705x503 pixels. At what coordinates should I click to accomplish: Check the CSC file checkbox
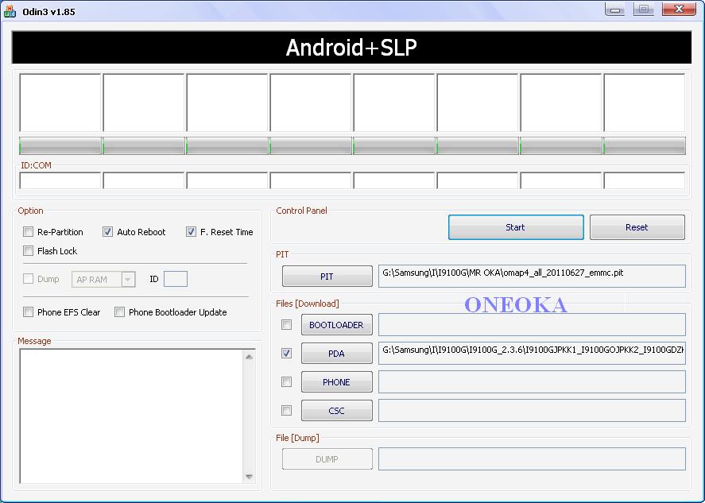[x=286, y=410]
